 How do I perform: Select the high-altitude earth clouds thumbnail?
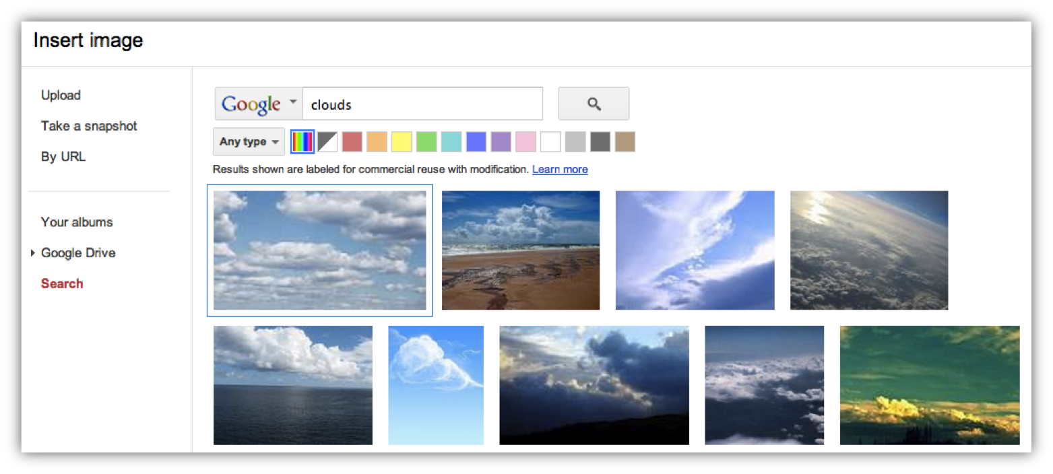click(869, 250)
